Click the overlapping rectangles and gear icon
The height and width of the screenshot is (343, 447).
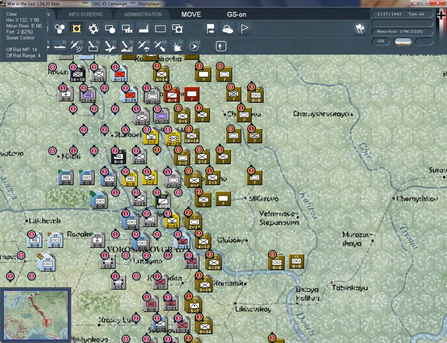pyautogui.click(x=177, y=29)
